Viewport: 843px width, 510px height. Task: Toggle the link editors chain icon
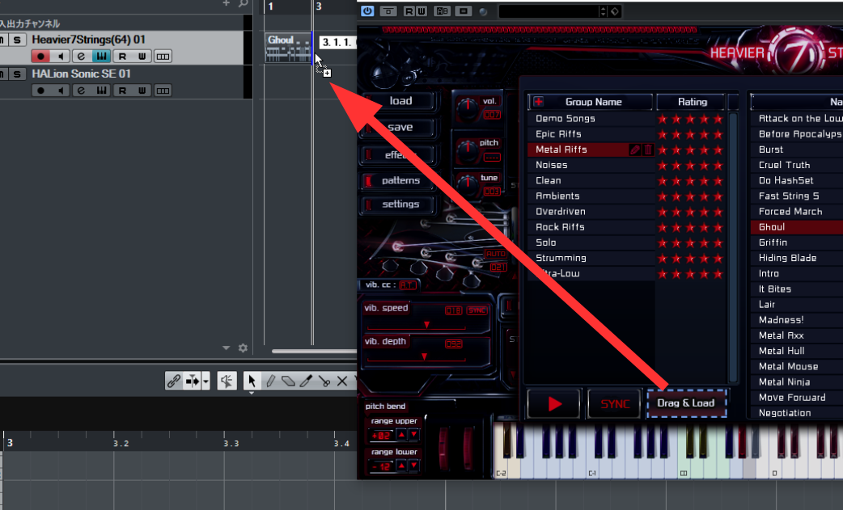(173, 381)
